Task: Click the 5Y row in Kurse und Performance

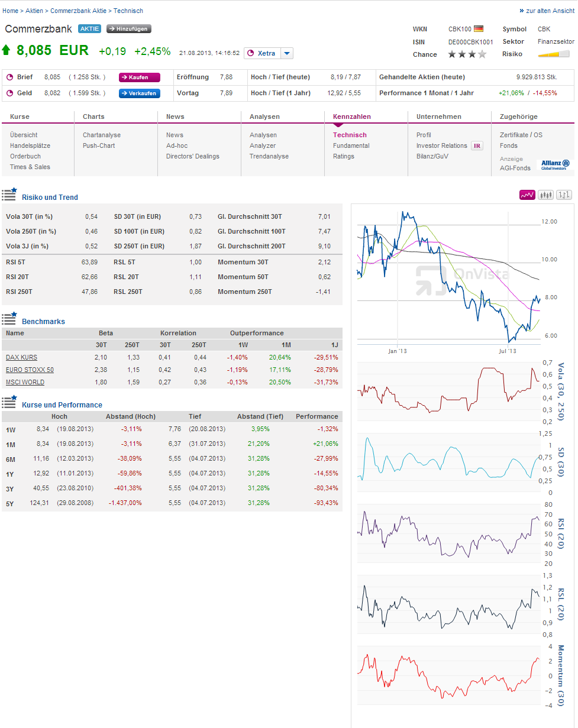Action: click(x=172, y=503)
